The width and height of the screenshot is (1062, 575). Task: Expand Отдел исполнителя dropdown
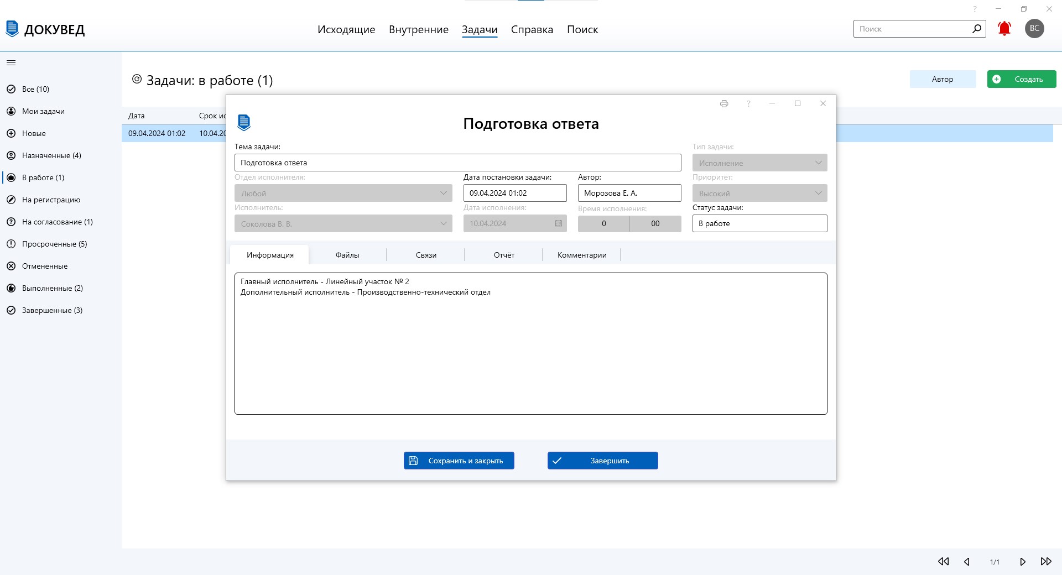343,193
